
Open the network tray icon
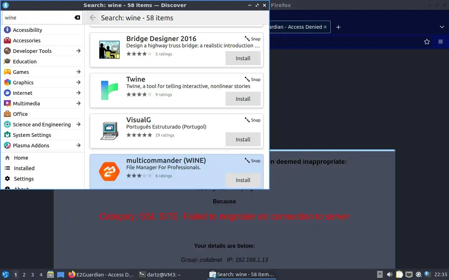coord(409,274)
